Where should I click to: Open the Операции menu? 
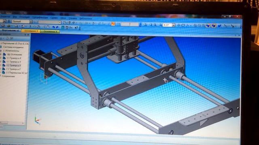pos(24,17)
